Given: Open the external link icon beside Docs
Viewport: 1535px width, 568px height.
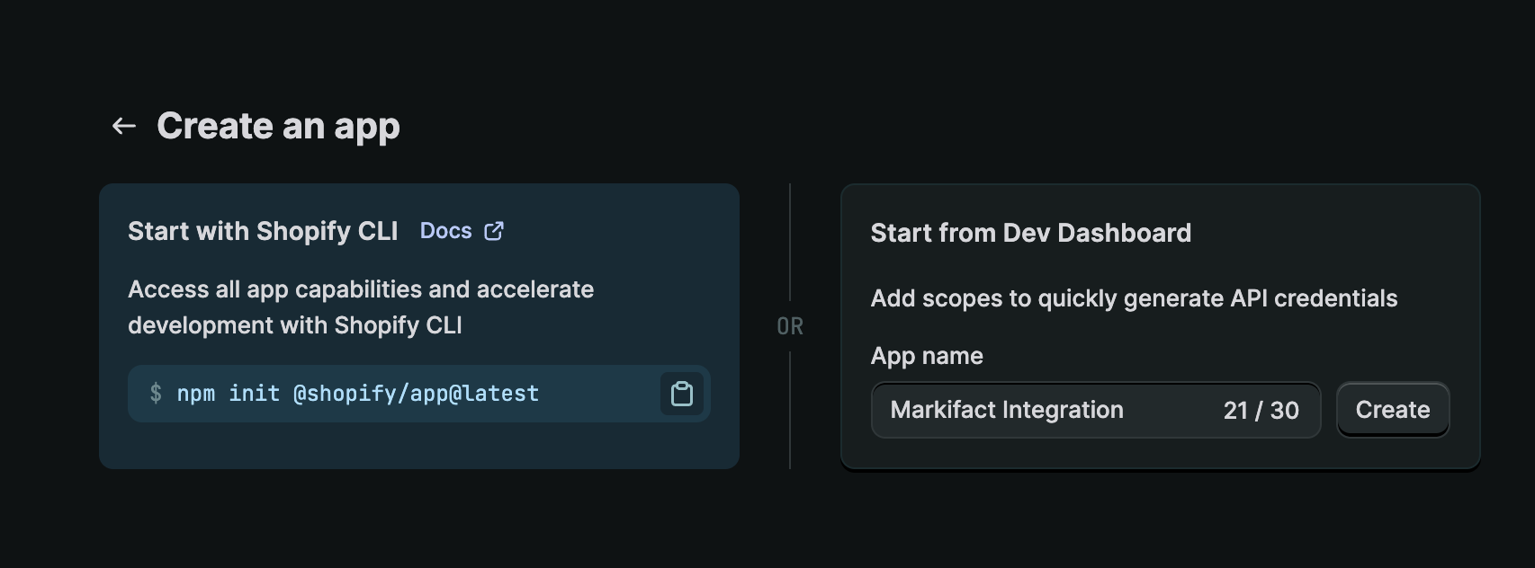Looking at the screenshot, I should coord(494,231).
